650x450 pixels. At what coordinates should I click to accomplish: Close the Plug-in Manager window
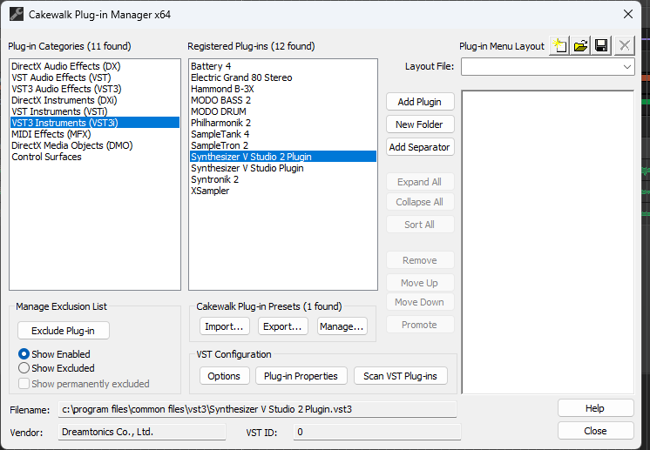pyautogui.click(x=628, y=14)
